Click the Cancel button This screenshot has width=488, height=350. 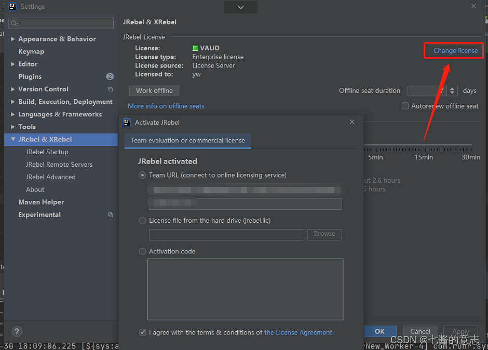pos(420,331)
